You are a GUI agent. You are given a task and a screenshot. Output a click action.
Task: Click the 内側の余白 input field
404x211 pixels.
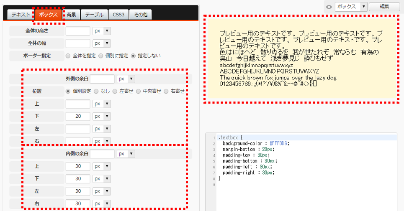coord(102,154)
